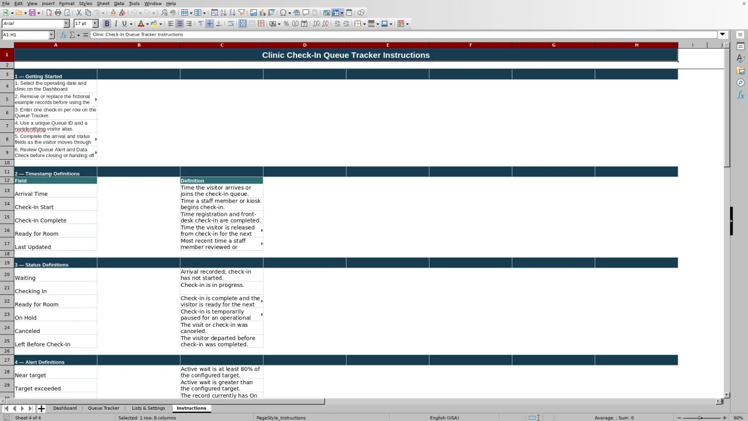Click the Insert Image icon

(253, 12)
